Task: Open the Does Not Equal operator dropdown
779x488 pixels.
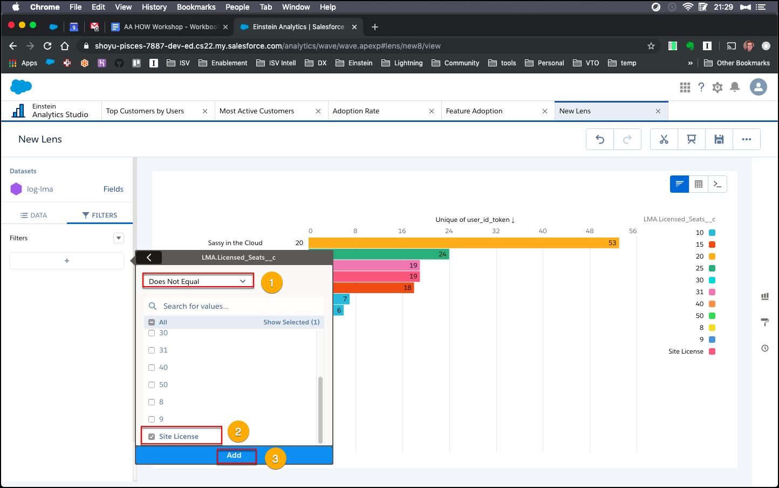Action: click(x=198, y=281)
